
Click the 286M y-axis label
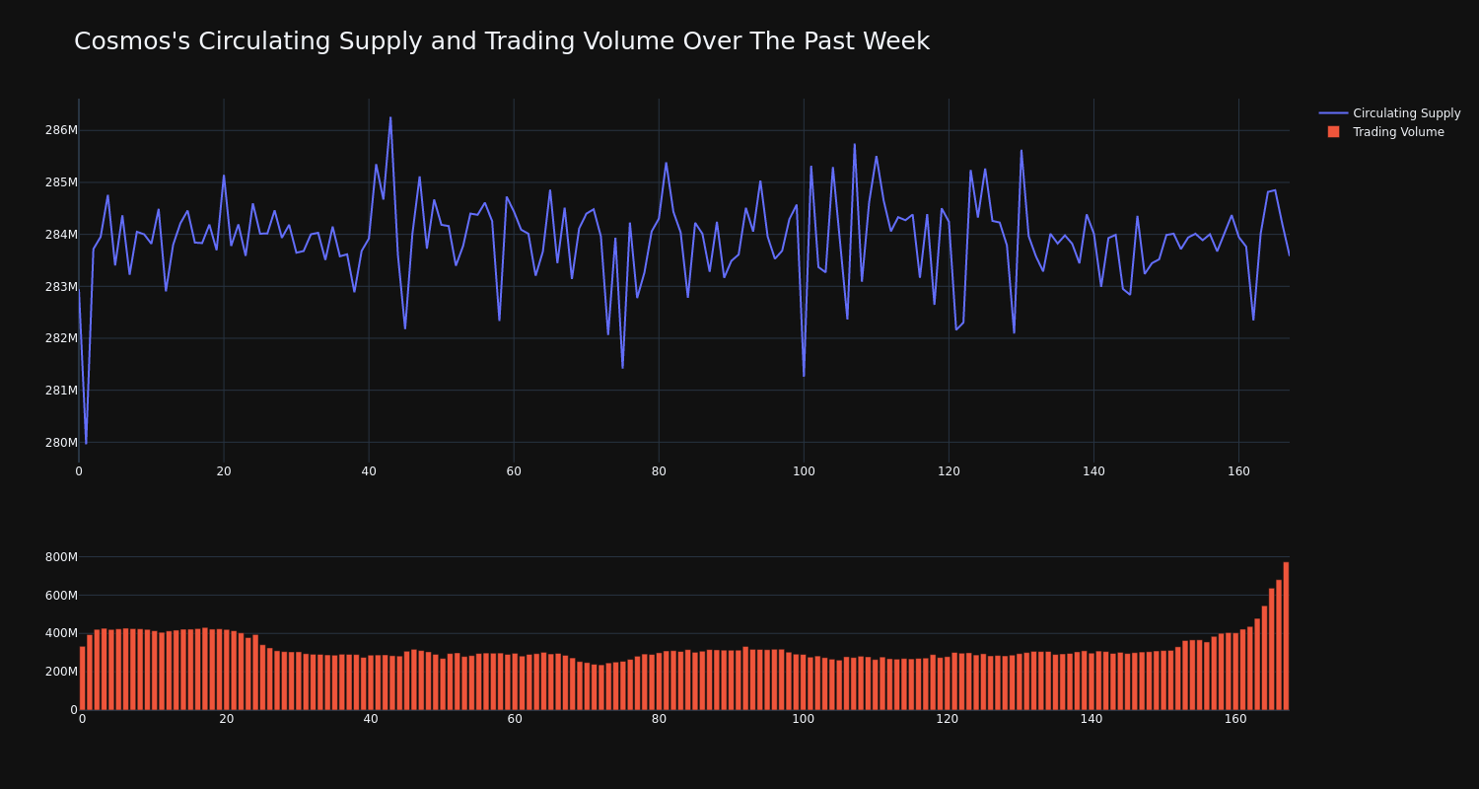(x=61, y=130)
